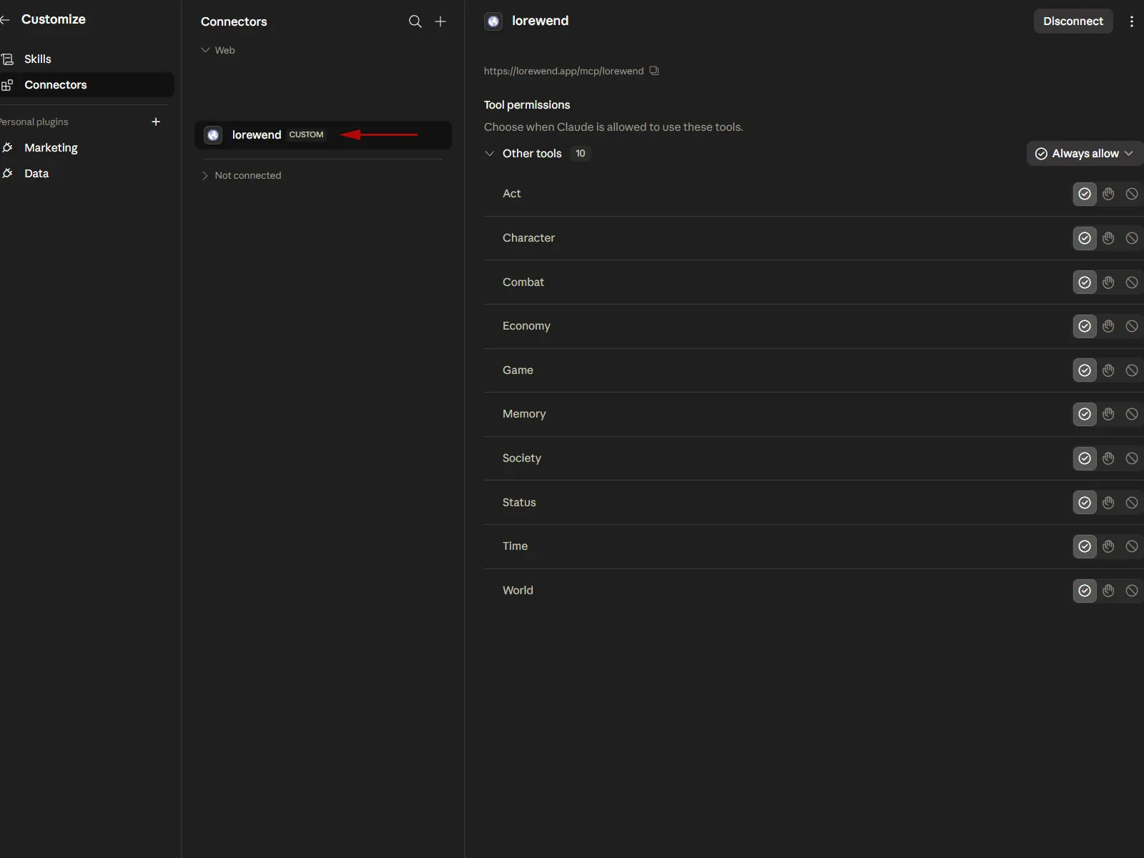Screen dimensions: 1144x858
Task: Add a new connector with plus icon
Action: (440, 21)
